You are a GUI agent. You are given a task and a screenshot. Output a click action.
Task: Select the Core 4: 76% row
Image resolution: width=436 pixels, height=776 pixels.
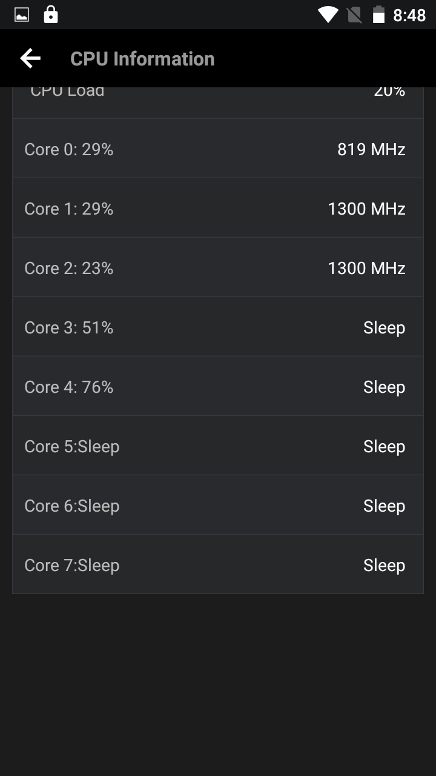(218, 387)
